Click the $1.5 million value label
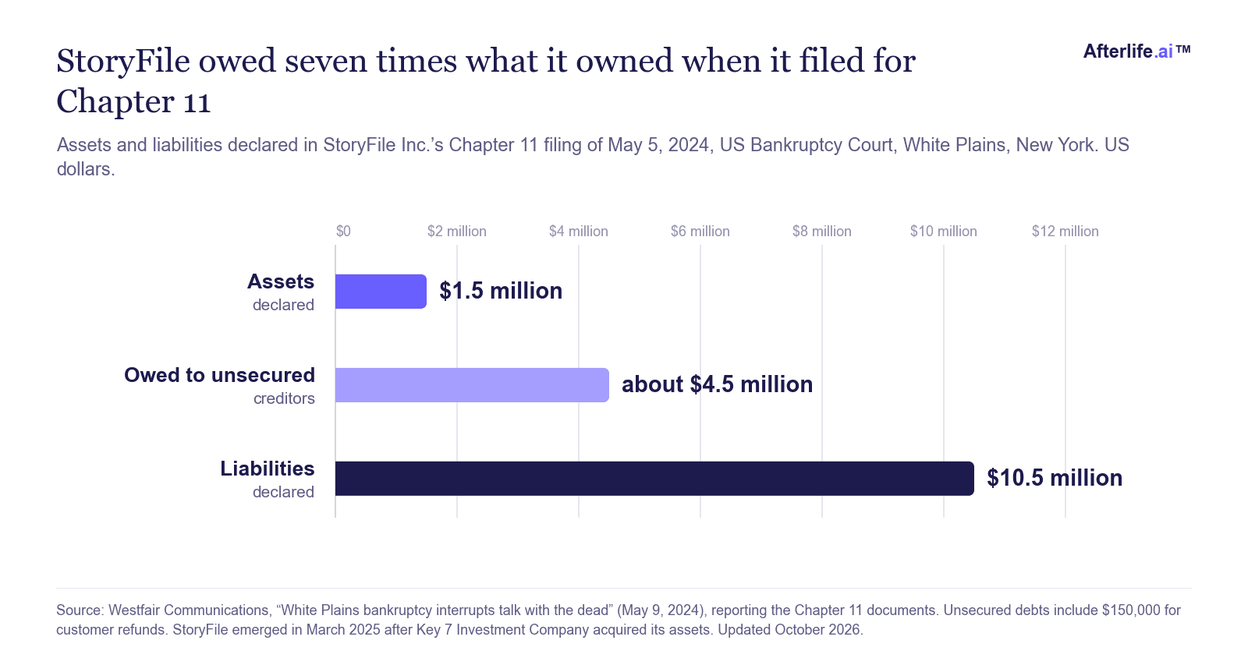 coord(501,291)
